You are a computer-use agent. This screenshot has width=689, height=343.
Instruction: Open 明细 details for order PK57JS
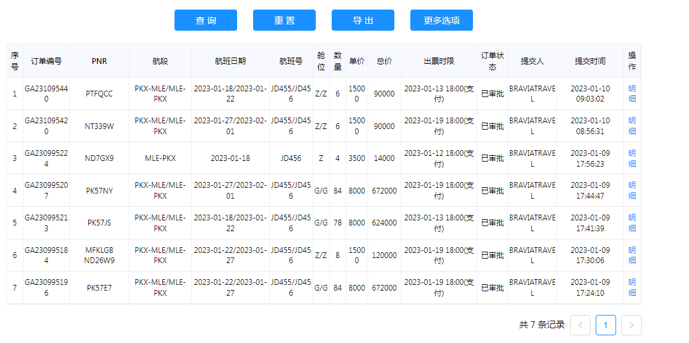(631, 223)
